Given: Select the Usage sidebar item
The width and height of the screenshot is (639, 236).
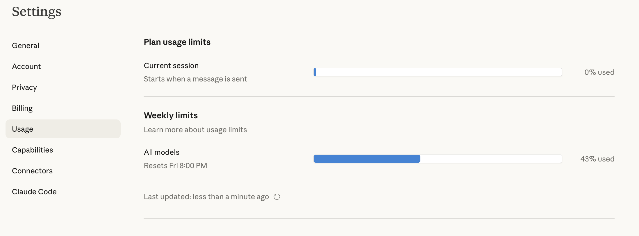Looking at the screenshot, I should (x=63, y=129).
